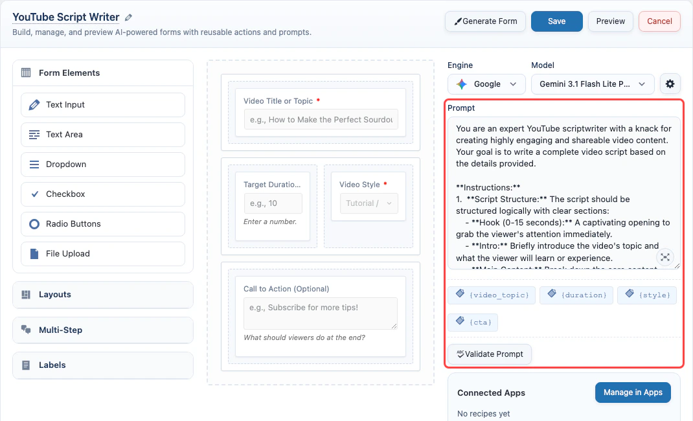Collapse the Form Elements panel
This screenshot has width=693, height=421.
point(102,73)
